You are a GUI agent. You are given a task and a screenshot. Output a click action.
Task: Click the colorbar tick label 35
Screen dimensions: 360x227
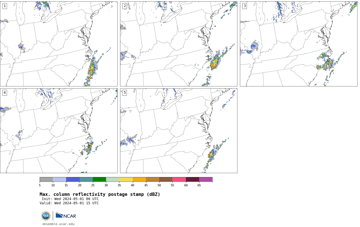[119, 185]
